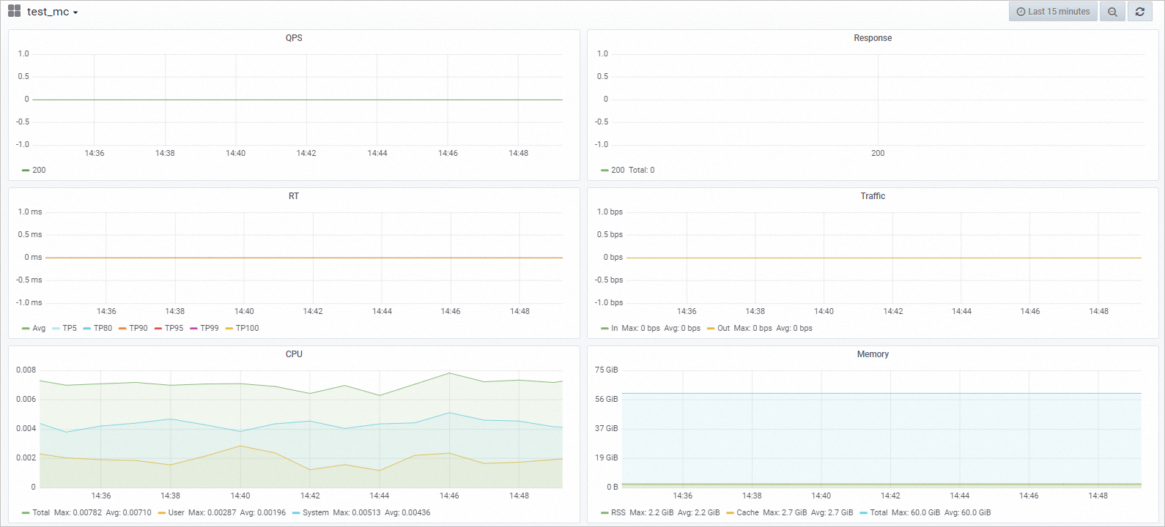Click the dashboard grid icon beside test_mc
Image resolution: width=1165 pixels, height=527 pixels.
[x=14, y=11]
